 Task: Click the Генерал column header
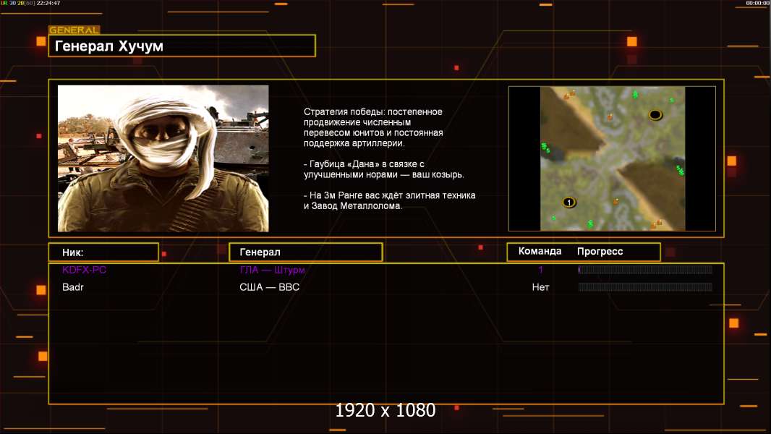[305, 252]
